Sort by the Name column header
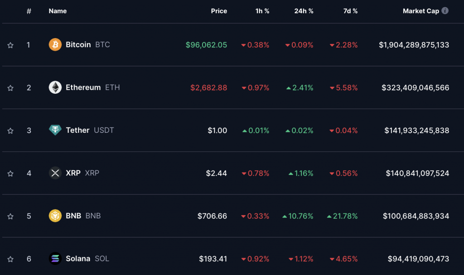 58,11
